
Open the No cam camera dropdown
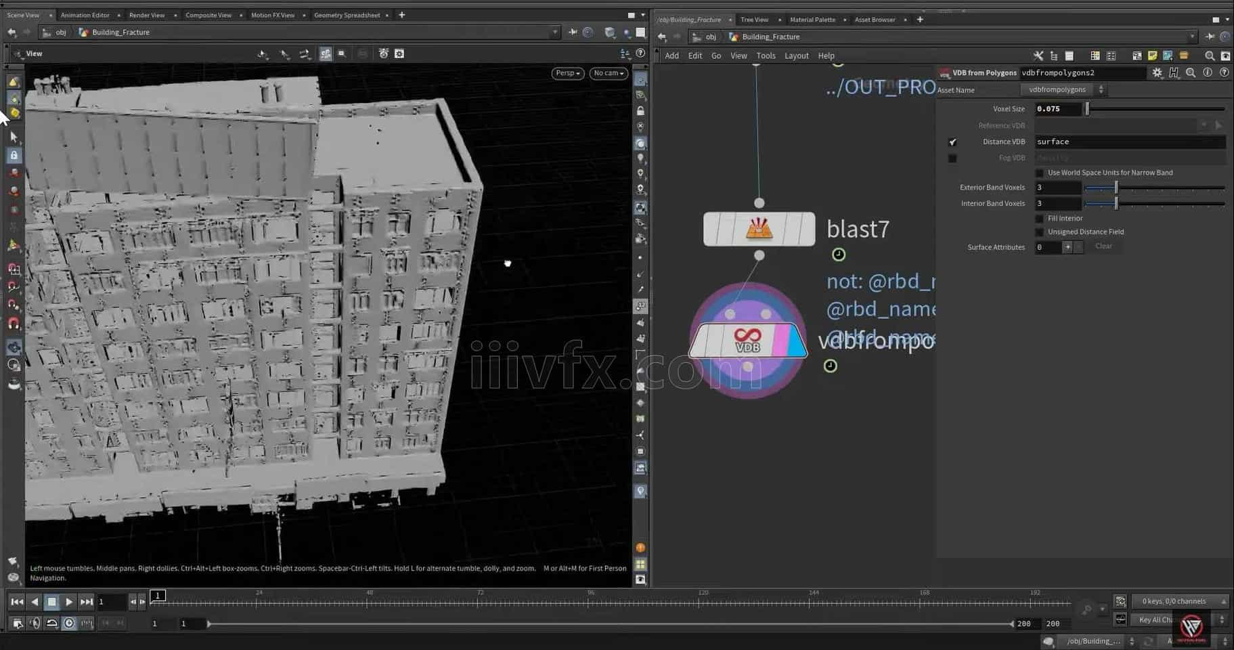coord(609,73)
